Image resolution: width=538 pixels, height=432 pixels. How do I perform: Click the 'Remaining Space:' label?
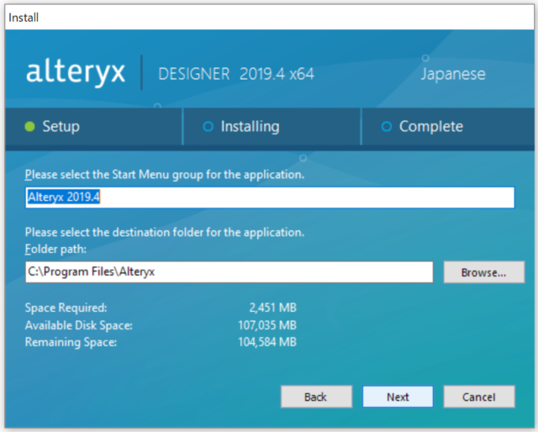coord(71,342)
